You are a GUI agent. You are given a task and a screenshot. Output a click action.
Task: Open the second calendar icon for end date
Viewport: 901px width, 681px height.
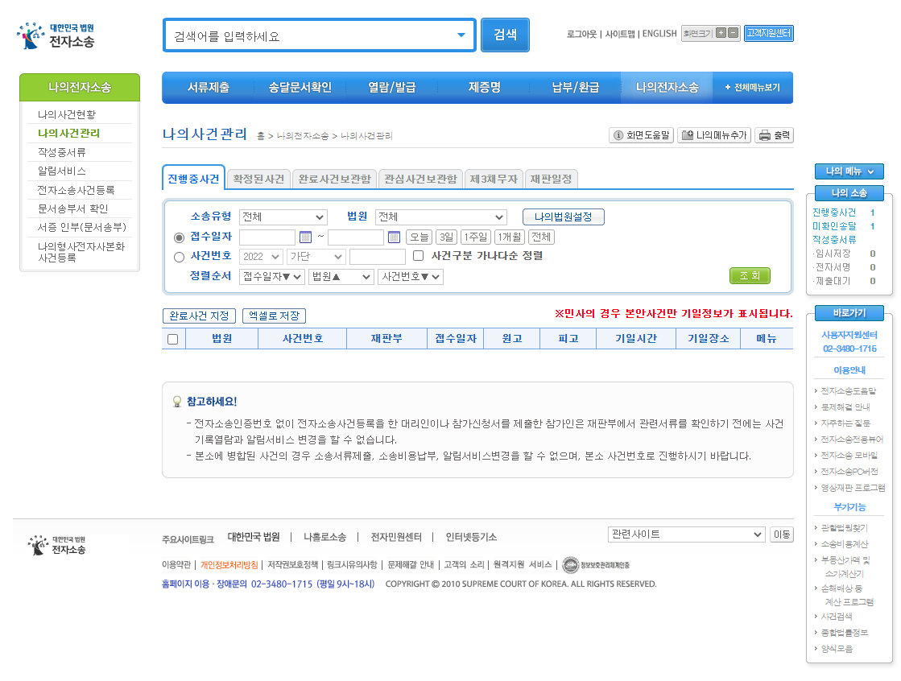[x=395, y=237]
